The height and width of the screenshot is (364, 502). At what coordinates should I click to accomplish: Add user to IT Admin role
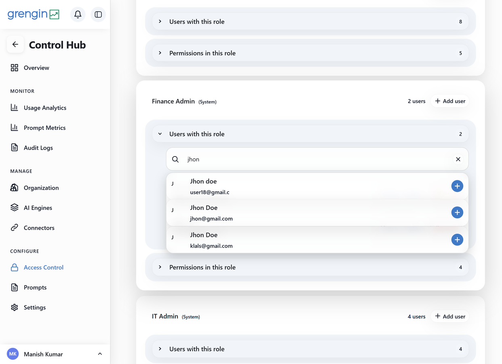450,316
